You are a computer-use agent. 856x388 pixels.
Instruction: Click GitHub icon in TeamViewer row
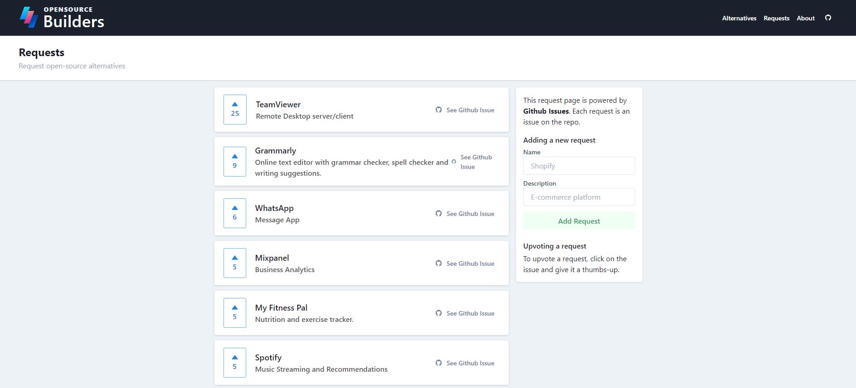coord(438,110)
